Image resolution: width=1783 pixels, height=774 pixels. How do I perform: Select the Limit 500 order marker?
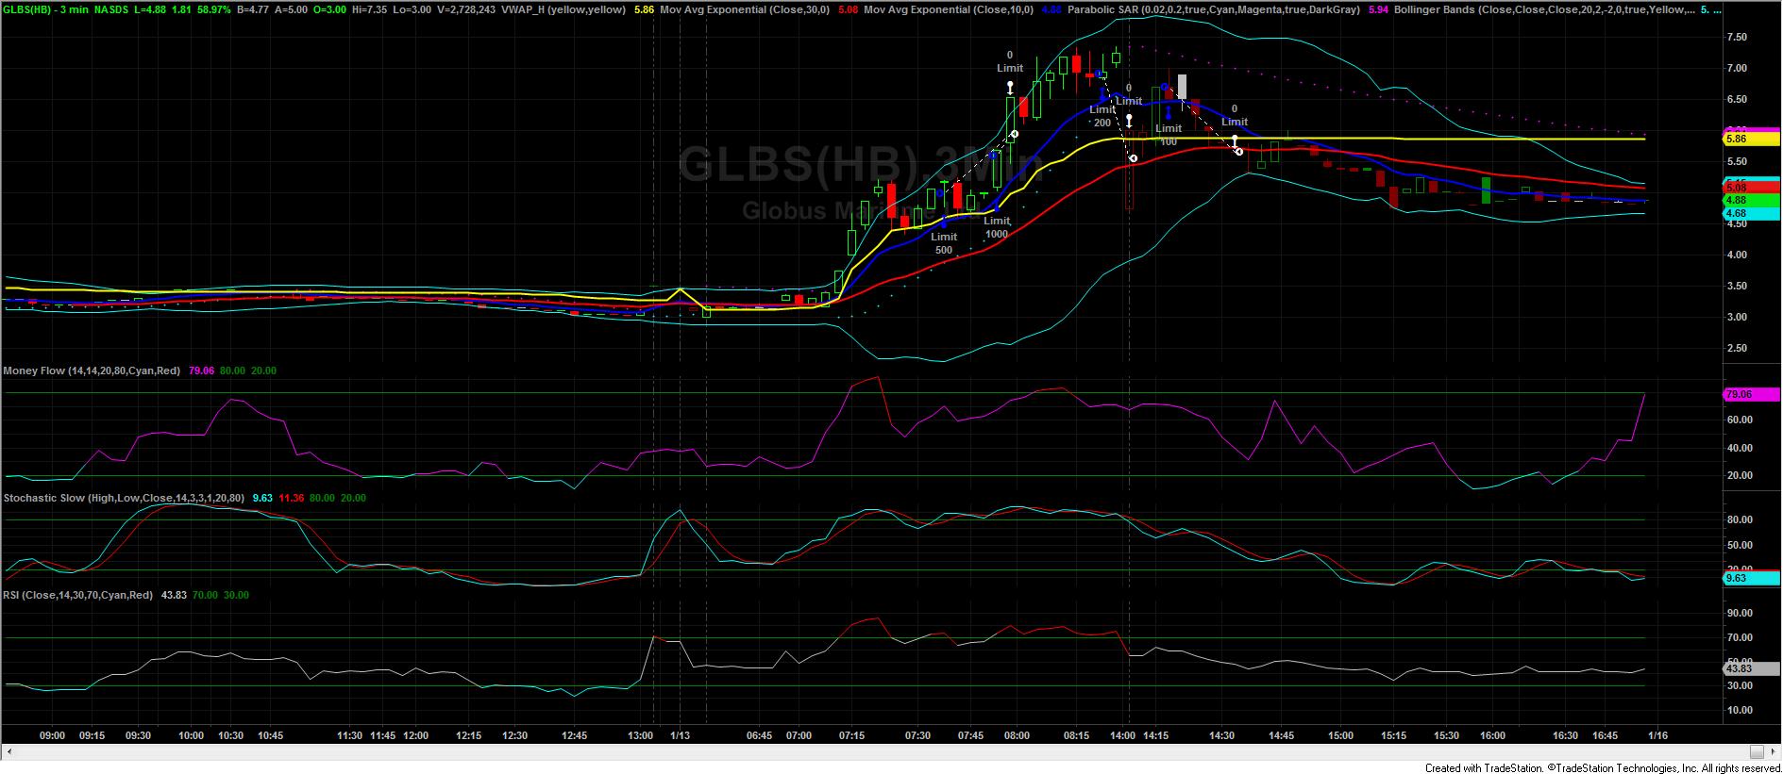click(944, 243)
